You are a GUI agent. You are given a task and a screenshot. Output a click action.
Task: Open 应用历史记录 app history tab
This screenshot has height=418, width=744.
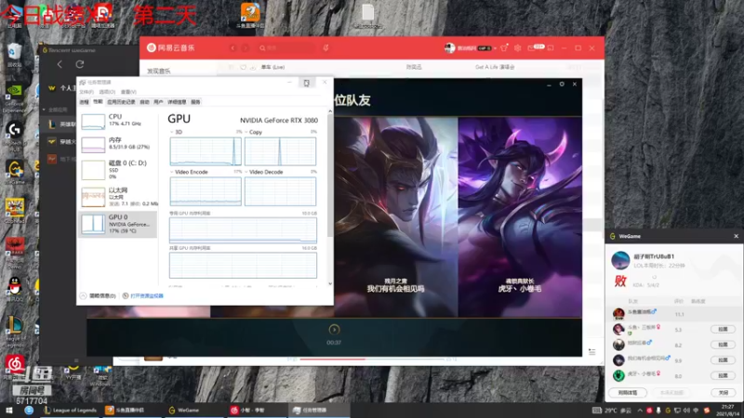pyautogui.click(x=121, y=102)
